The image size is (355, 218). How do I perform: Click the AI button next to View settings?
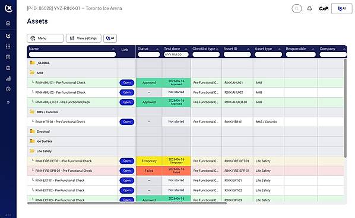(x=110, y=38)
